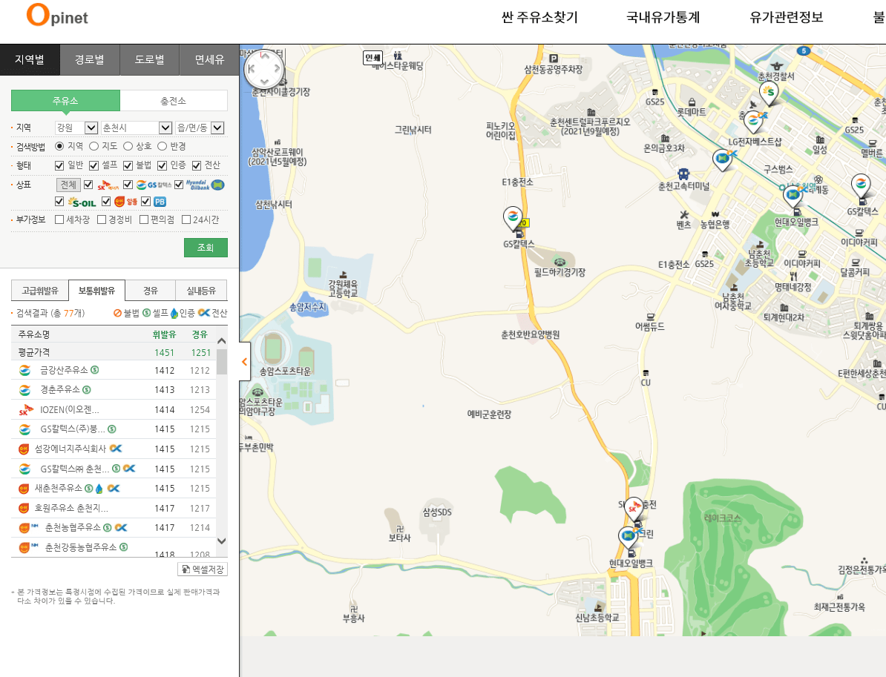Collapse the side panel with orange arrow
The height and width of the screenshot is (677, 886).
[245, 361]
